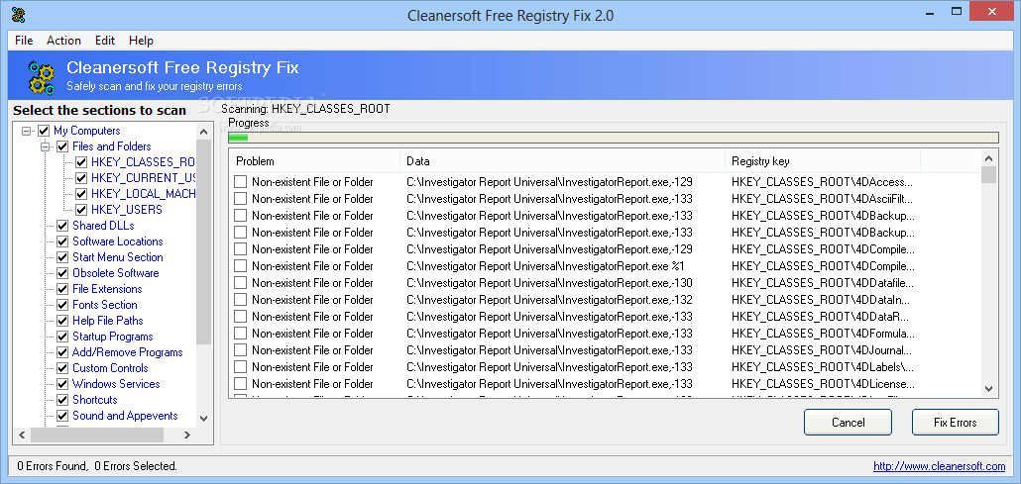Click results list scroll down arrow
The image size is (1021, 484).
tap(989, 388)
